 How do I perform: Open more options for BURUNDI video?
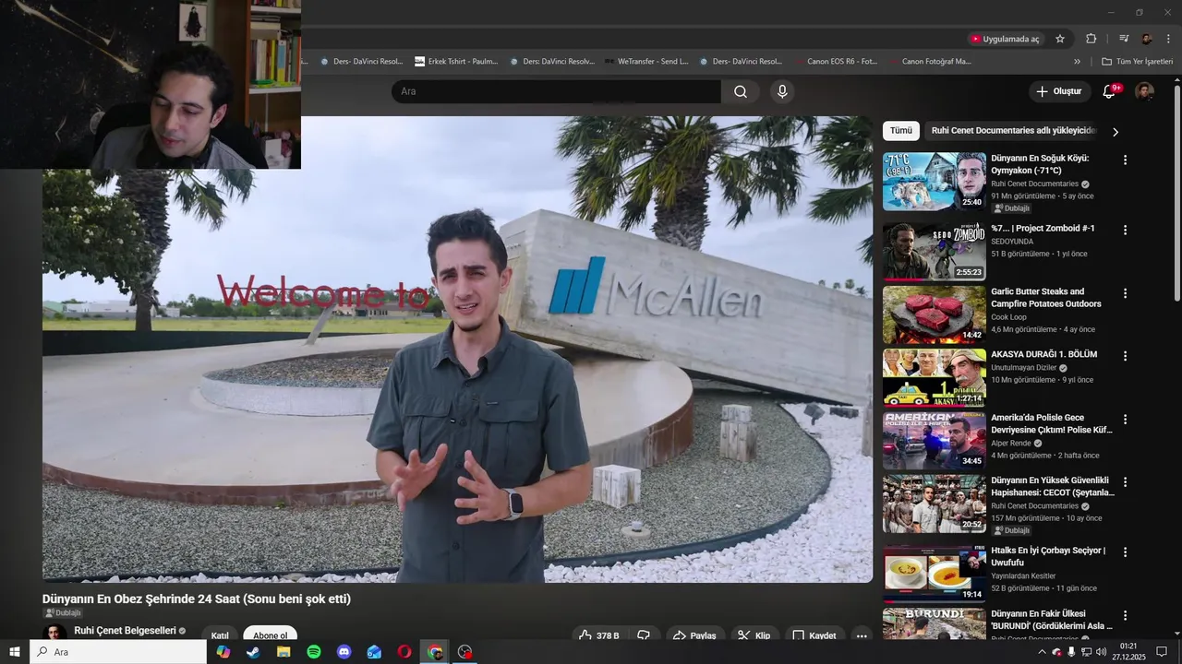[x=1125, y=615]
